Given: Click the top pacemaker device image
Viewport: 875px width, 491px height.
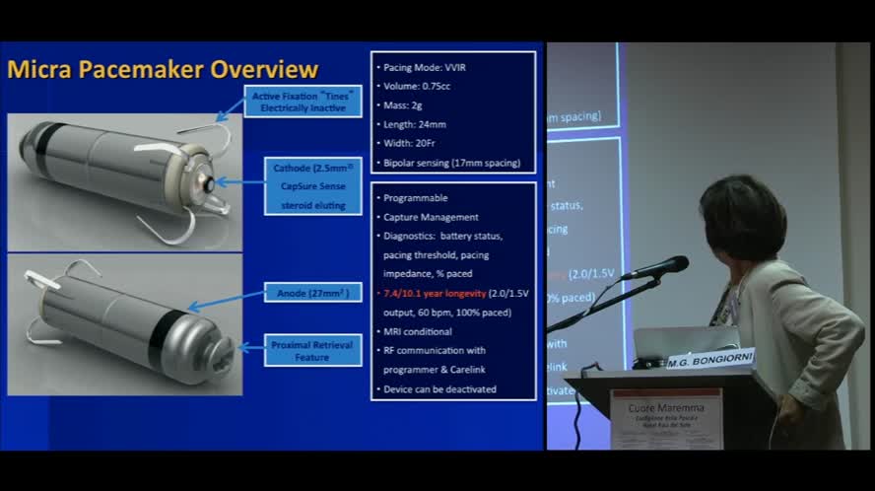Looking at the screenshot, I should [x=123, y=177].
